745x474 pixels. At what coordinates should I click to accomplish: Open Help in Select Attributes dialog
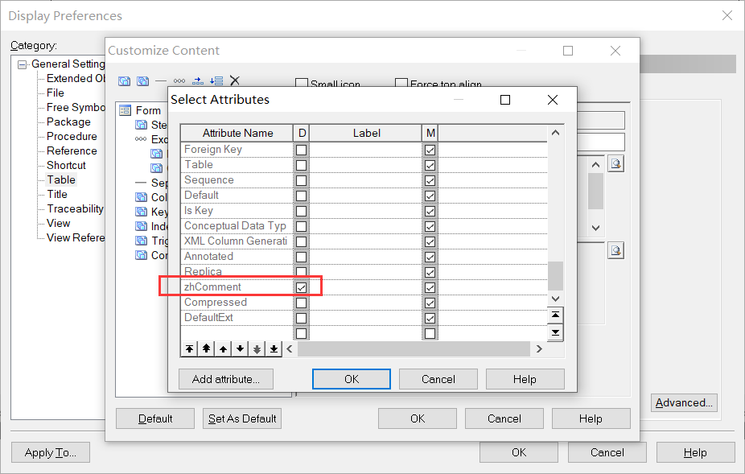525,379
